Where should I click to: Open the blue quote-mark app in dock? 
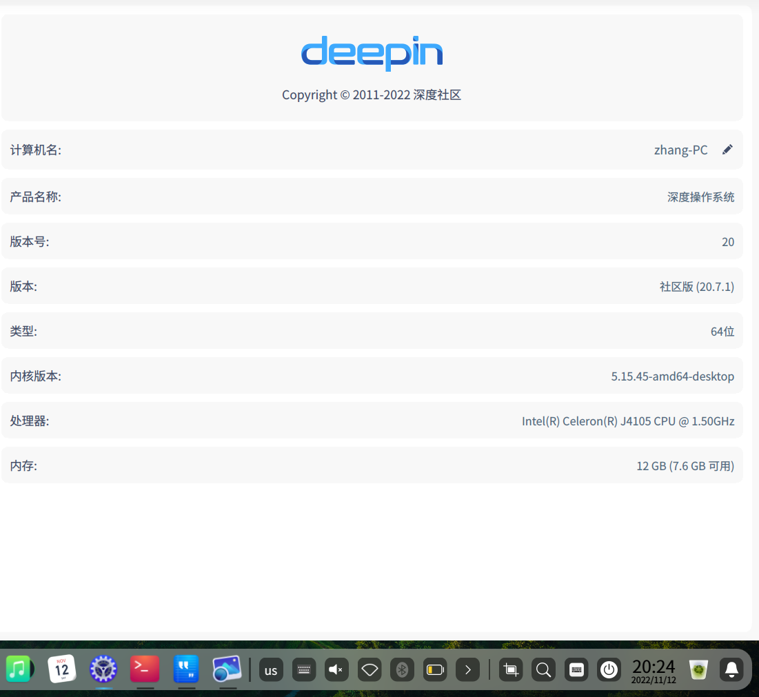click(x=186, y=669)
